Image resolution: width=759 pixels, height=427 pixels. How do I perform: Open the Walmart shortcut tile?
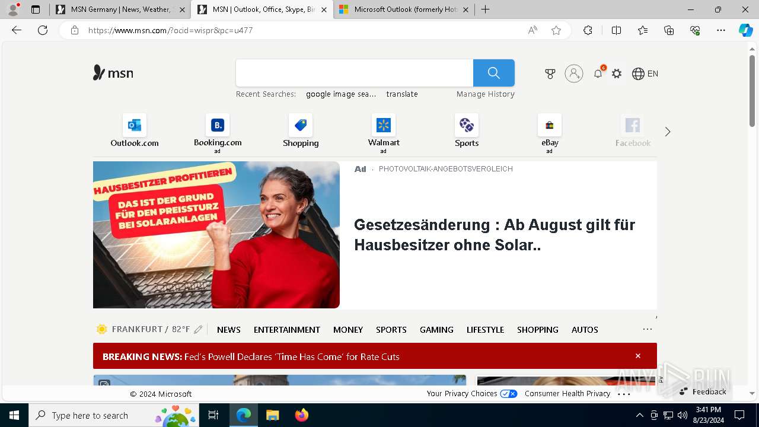(384, 133)
